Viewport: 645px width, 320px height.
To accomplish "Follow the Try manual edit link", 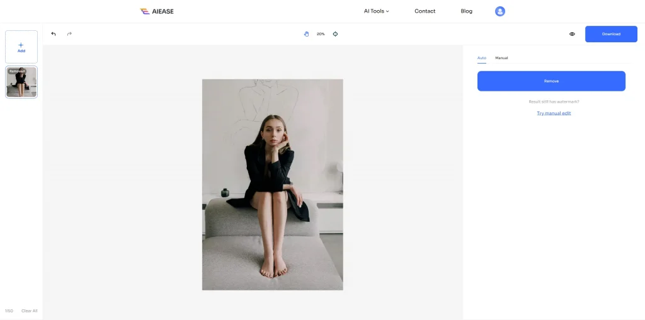I will (554, 113).
